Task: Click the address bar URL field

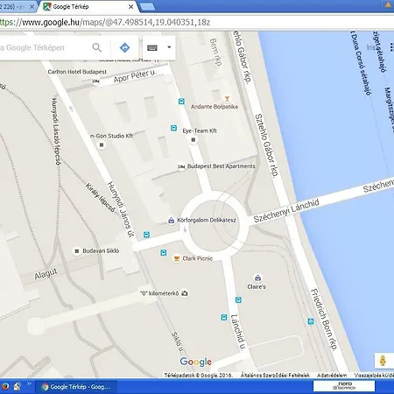Action: pyautogui.click(x=197, y=23)
